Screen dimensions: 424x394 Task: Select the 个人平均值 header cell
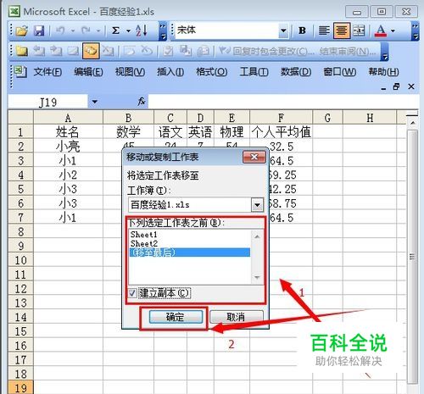point(282,132)
